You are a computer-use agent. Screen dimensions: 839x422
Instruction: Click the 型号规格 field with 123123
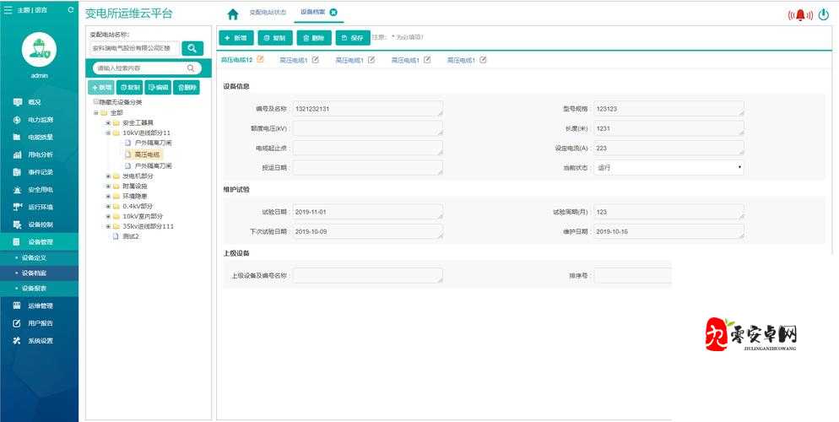668,109
